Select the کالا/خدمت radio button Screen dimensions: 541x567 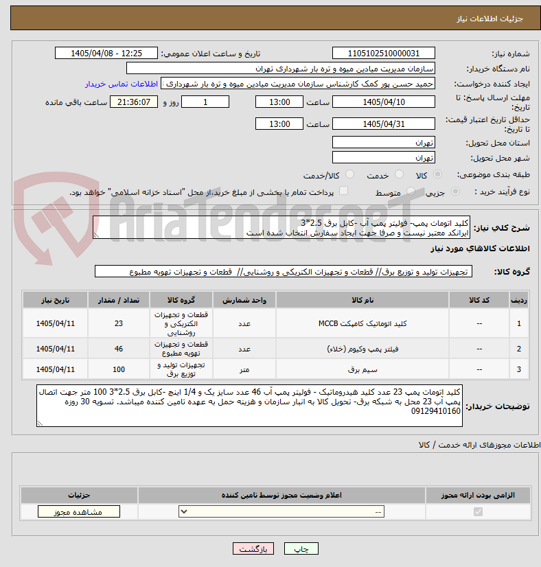pyautogui.click(x=349, y=174)
